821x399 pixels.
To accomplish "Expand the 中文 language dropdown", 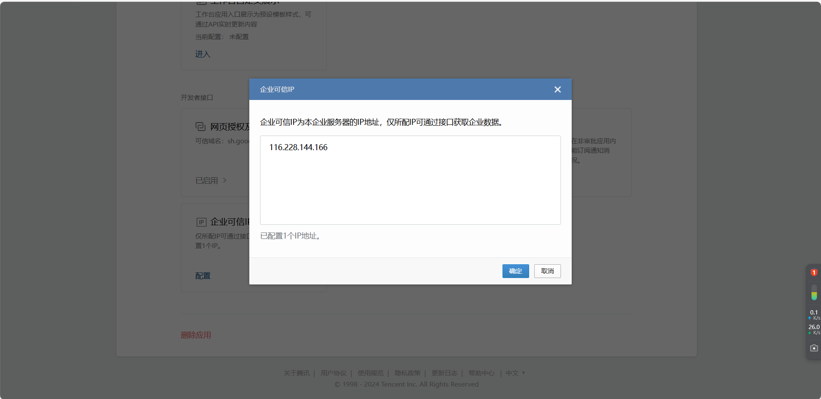I will 515,373.
